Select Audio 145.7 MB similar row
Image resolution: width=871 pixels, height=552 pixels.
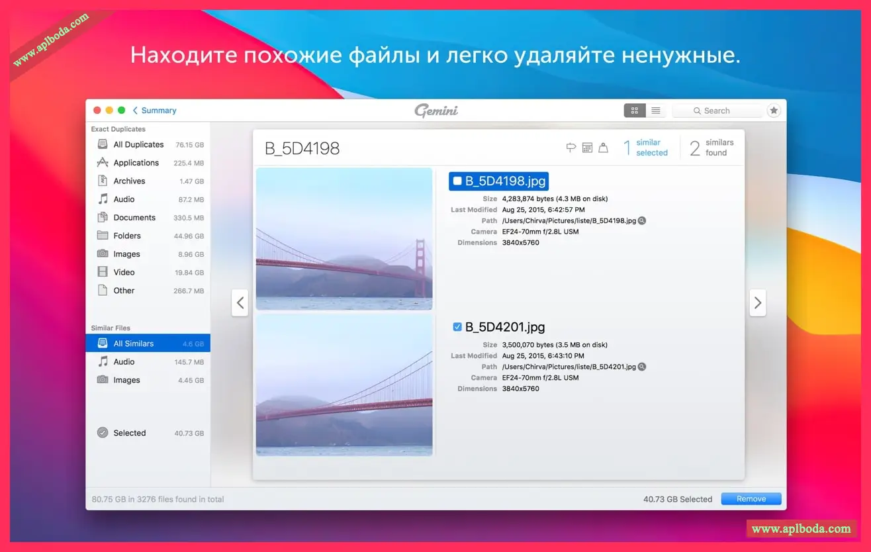click(148, 362)
